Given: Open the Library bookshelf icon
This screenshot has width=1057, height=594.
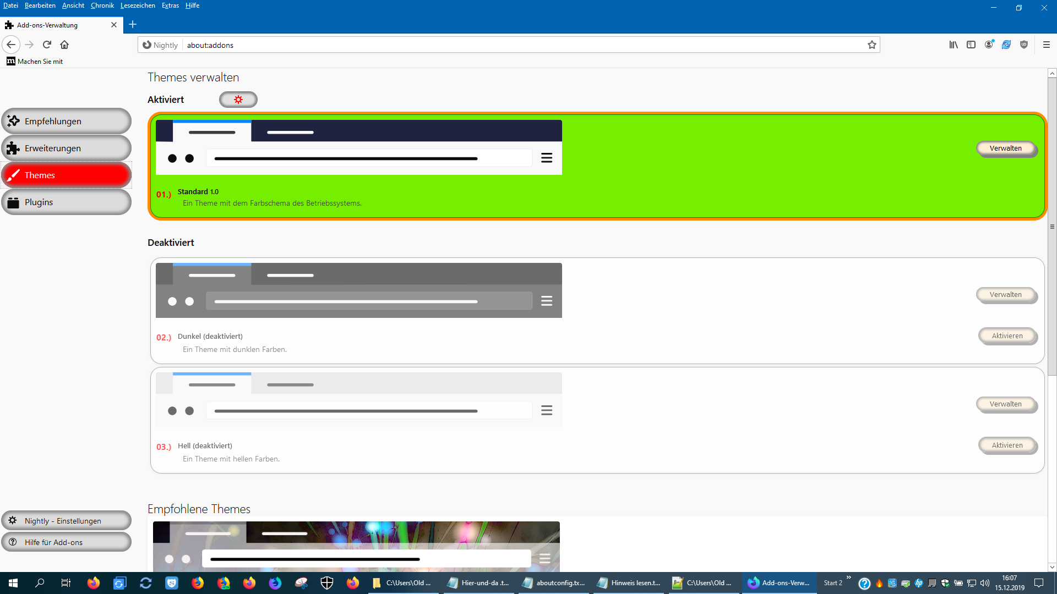Looking at the screenshot, I should pos(953,45).
